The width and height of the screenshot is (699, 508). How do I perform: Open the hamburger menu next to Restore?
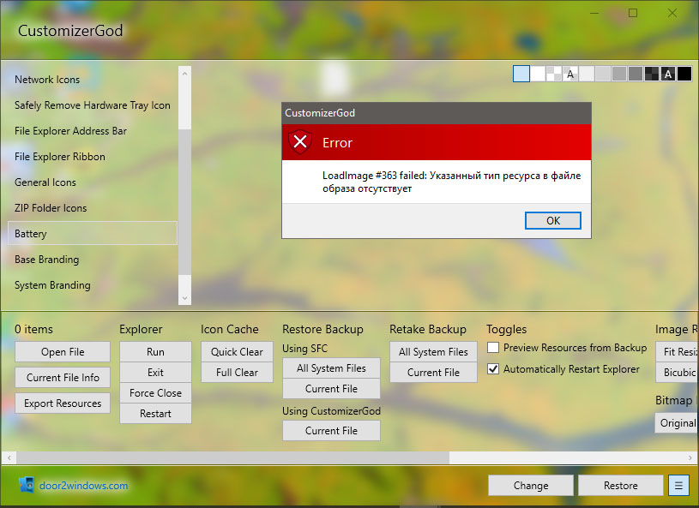678,485
